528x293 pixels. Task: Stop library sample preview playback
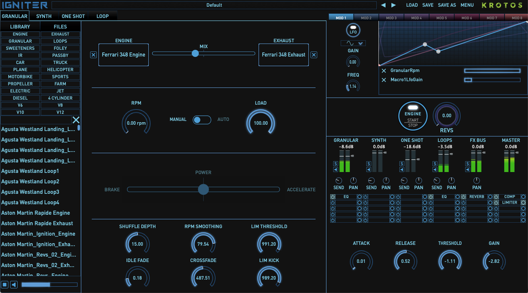4,285
